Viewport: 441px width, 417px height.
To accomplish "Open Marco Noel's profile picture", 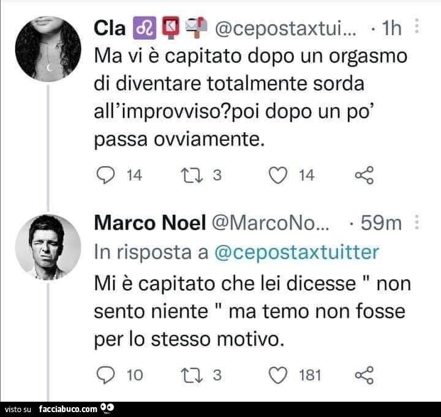I will 48,247.
